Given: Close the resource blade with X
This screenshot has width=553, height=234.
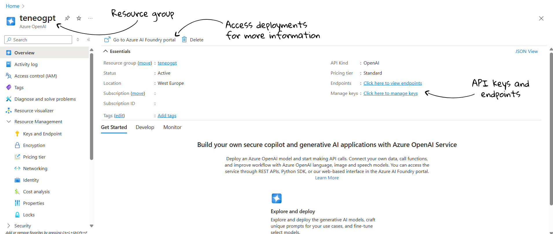Looking at the screenshot, I should pos(541,19).
